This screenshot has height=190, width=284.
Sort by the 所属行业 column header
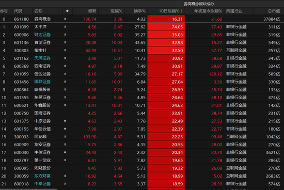pos(234,11)
